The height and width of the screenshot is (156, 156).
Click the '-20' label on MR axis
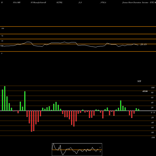(x=152, y=118)
